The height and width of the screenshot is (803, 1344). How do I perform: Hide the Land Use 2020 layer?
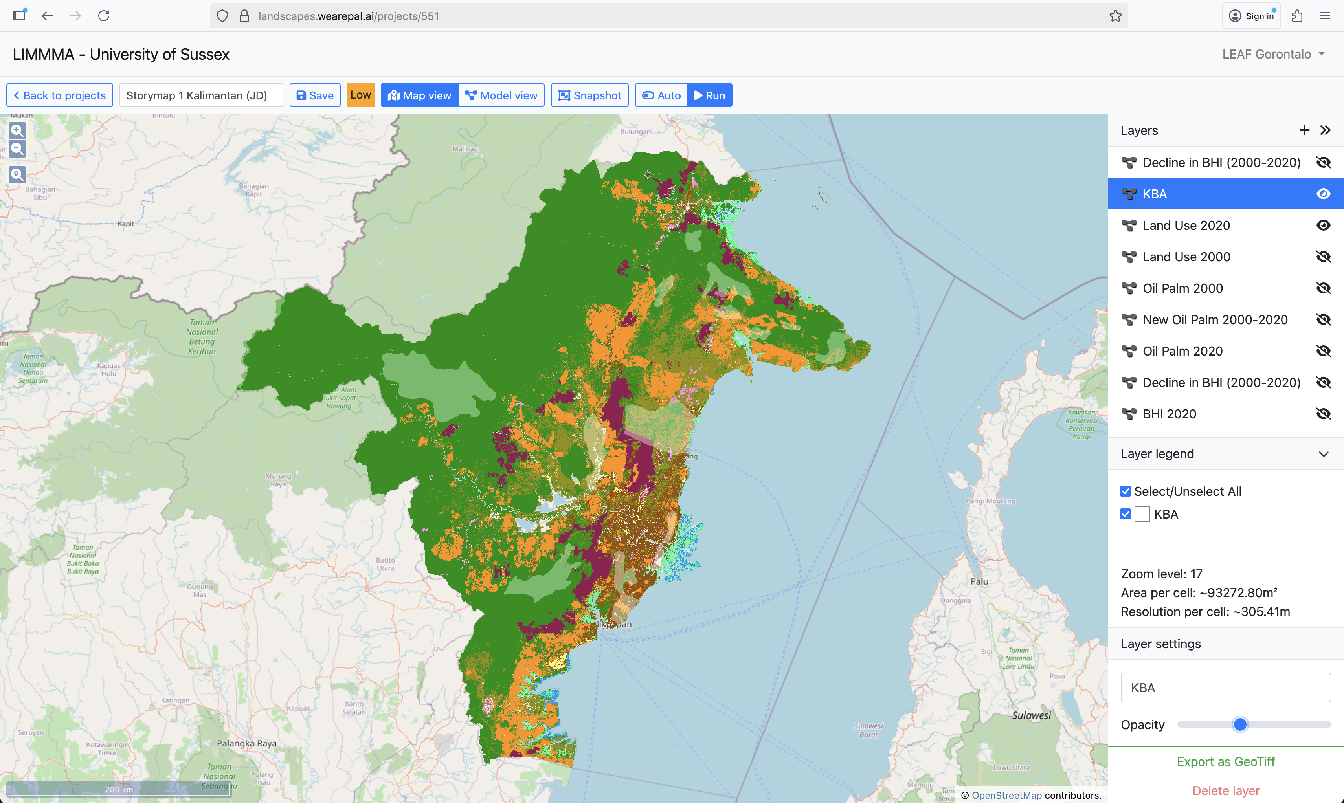click(1323, 225)
